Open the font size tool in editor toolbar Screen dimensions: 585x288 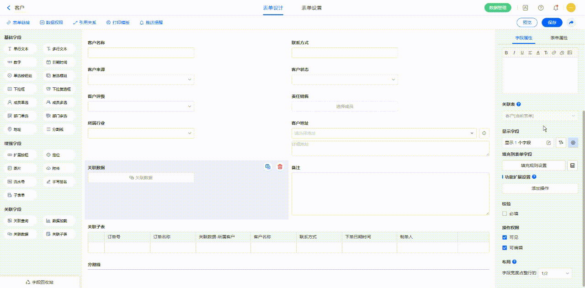[x=546, y=53]
